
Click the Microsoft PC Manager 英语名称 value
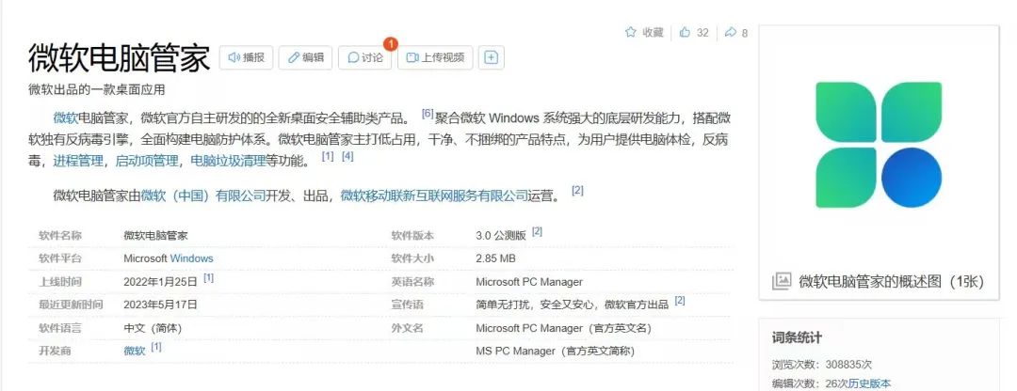pyautogui.click(x=529, y=282)
